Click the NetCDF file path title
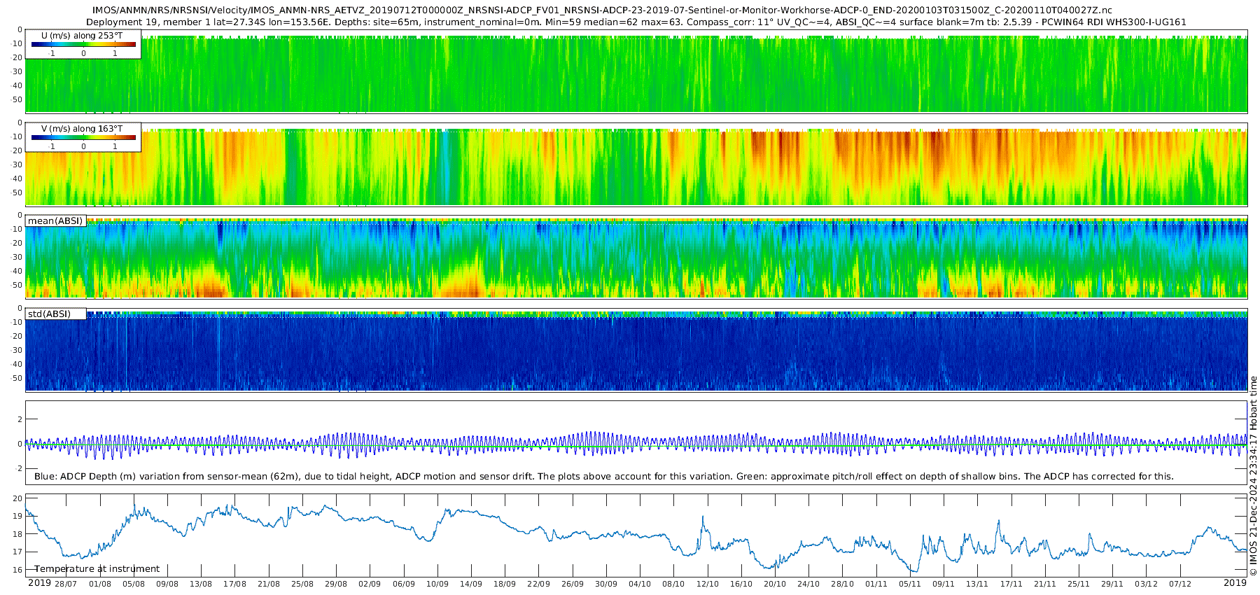This screenshot has width=1260, height=595. click(602, 10)
